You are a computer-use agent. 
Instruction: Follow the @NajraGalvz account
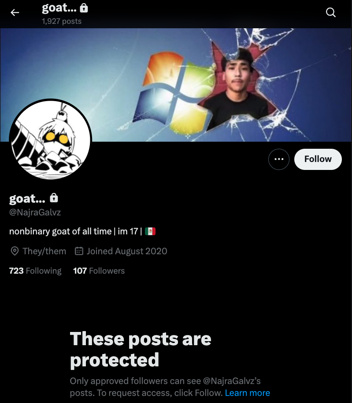(318, 159)
